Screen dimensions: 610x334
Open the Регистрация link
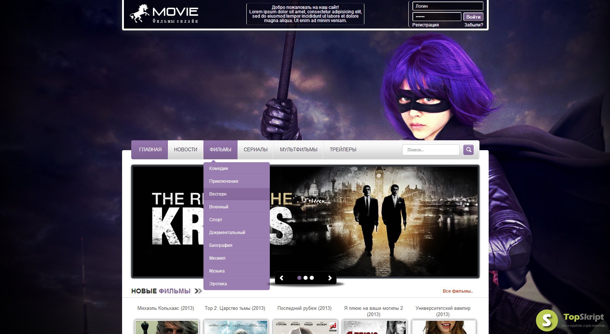click(x=425, y=25)
